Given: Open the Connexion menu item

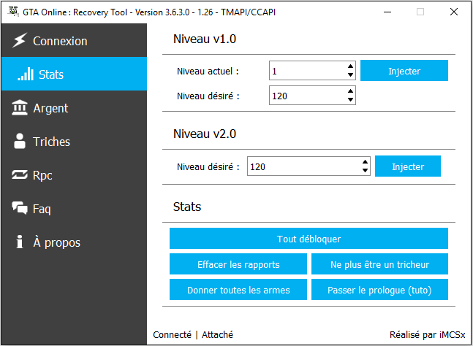Looking at the screenshot, I should click(74, 40).
